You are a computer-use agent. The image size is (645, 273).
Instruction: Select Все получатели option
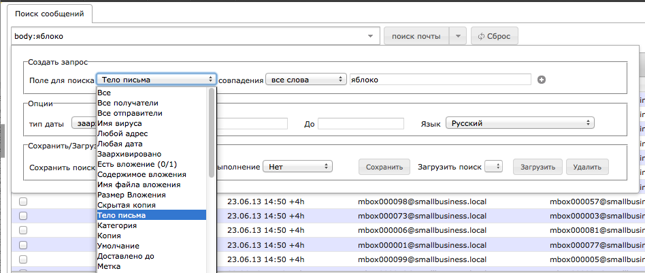click(x=151, y=103)
